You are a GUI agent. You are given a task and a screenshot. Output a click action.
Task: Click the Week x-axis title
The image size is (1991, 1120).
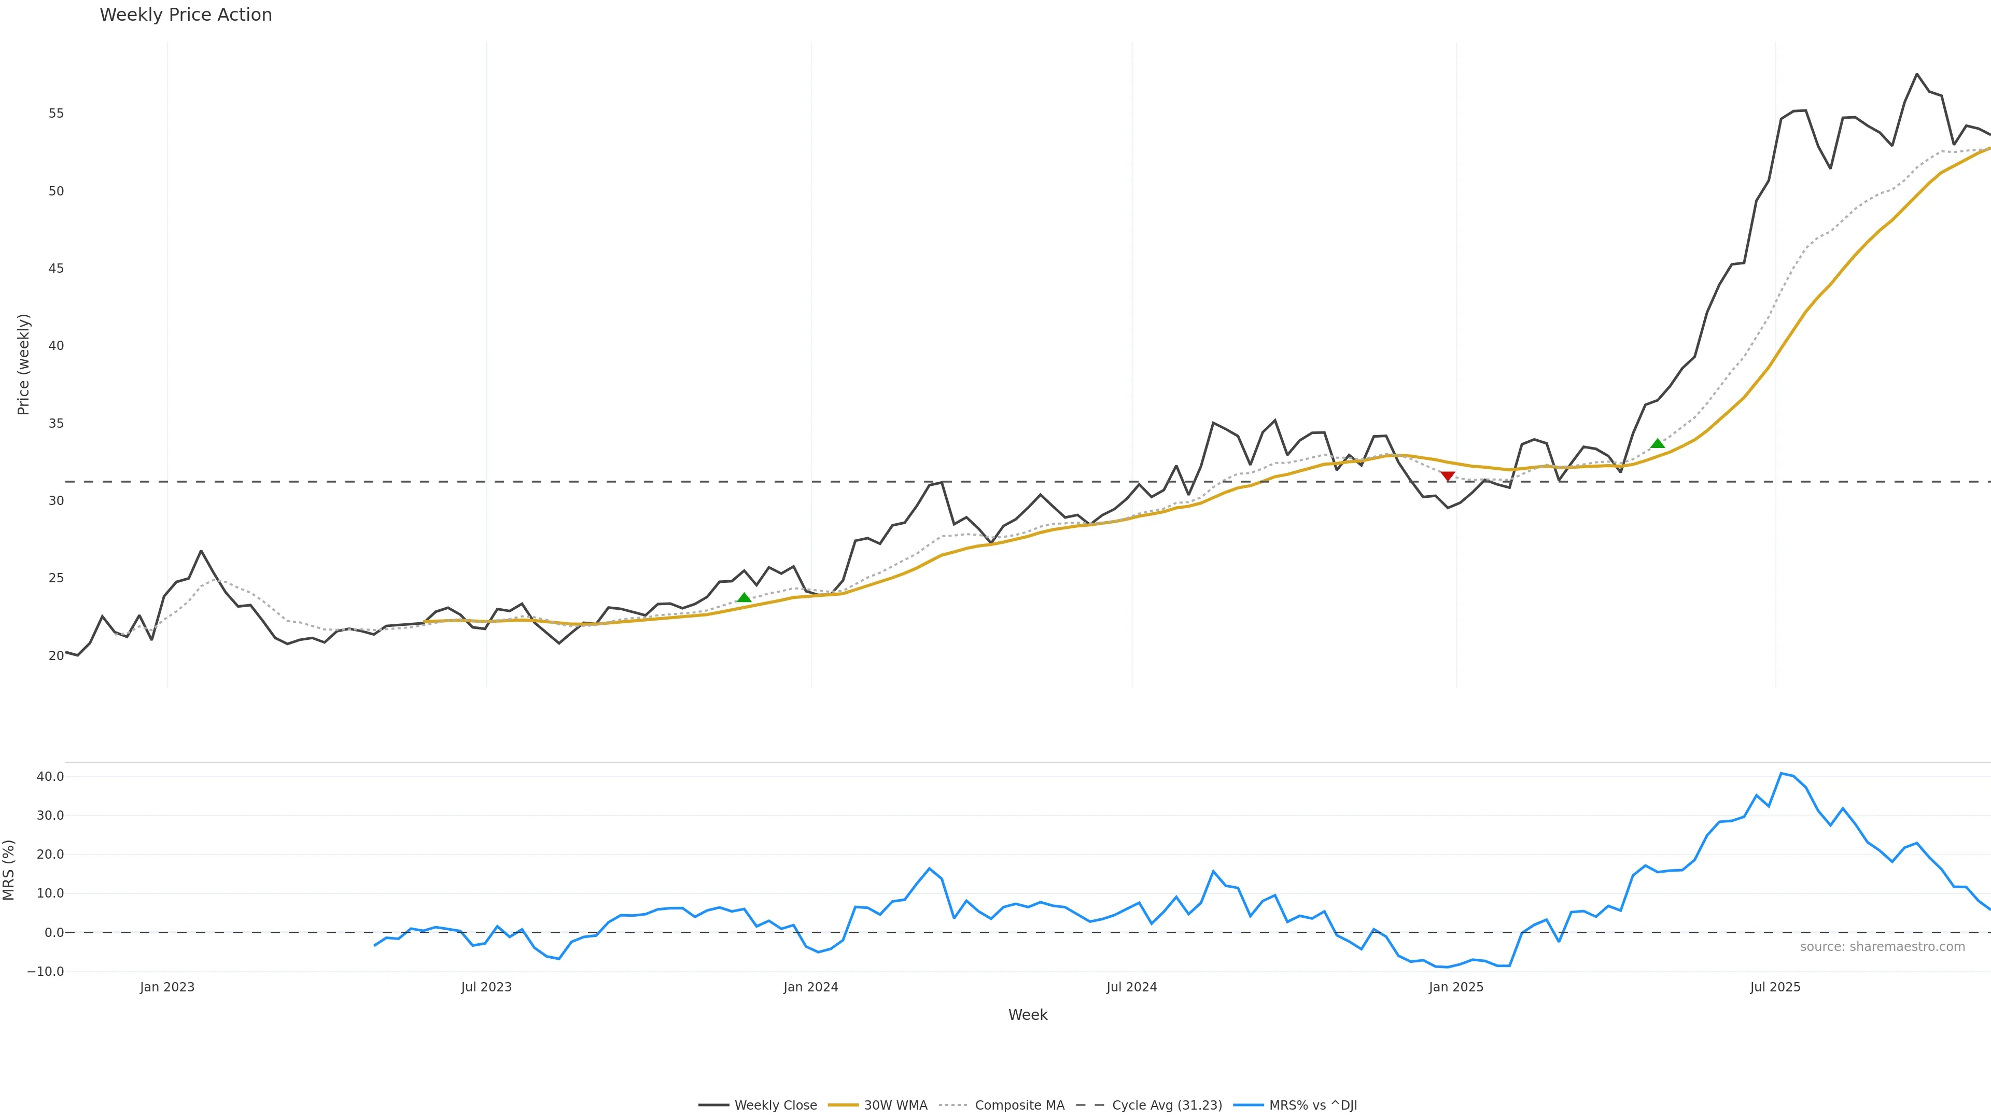click(1027, 1015)
